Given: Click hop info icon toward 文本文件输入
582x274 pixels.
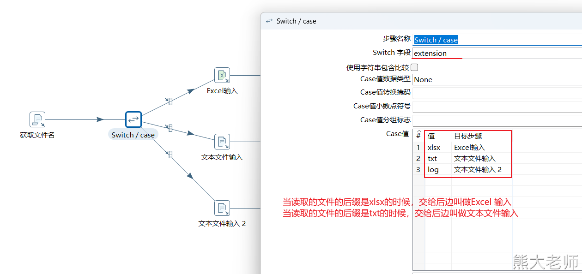Looking at the screenshot, I should [x=170, y=128].
